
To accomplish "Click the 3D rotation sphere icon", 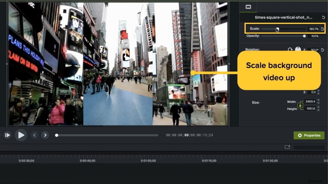I will pyautogui.click(x=298, y=49).
